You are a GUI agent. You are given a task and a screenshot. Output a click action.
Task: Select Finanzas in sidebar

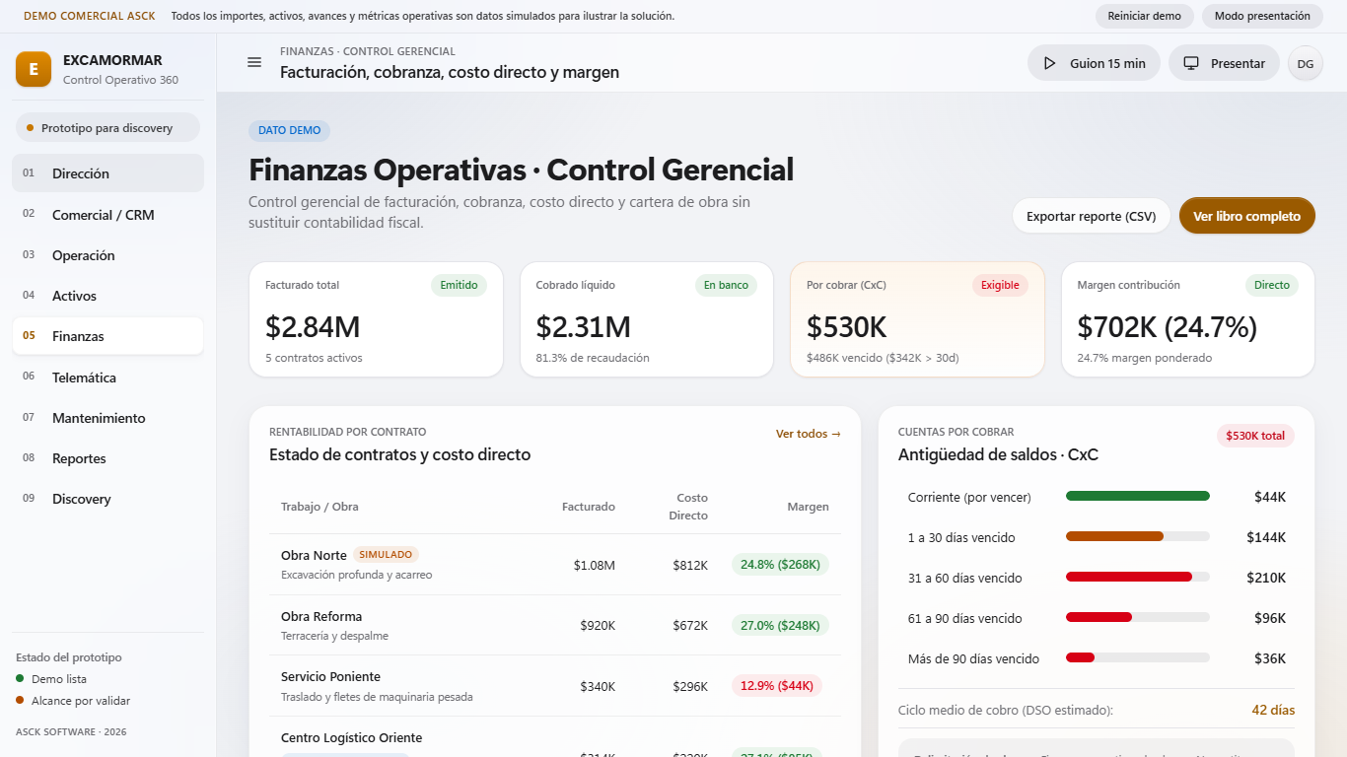(107, 336)
